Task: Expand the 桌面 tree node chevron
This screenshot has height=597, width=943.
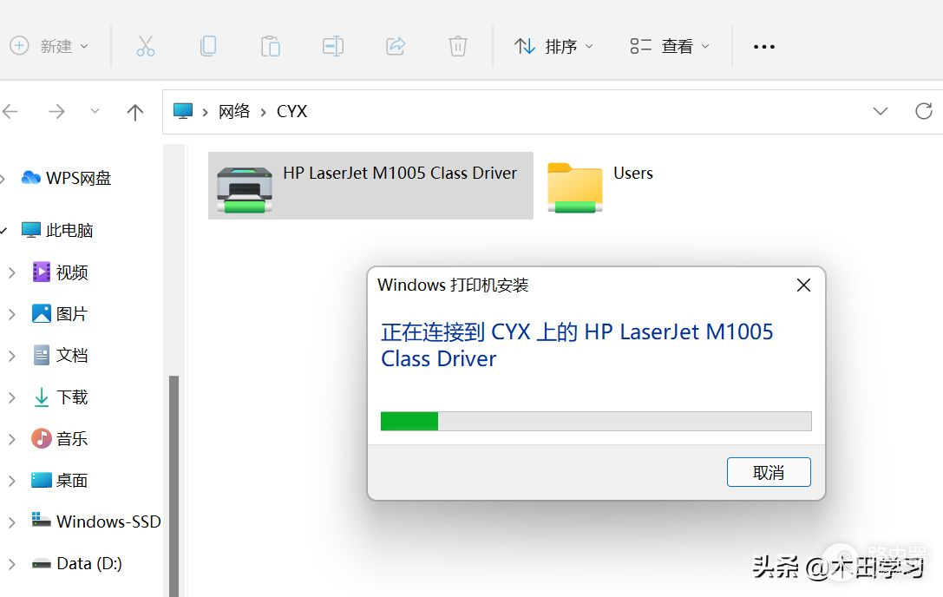Action: pyautogui.click(x=11, y=480)
